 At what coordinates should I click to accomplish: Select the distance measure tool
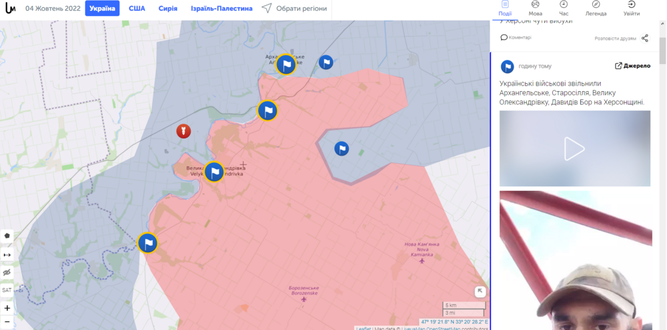click(x=7, y=255)
